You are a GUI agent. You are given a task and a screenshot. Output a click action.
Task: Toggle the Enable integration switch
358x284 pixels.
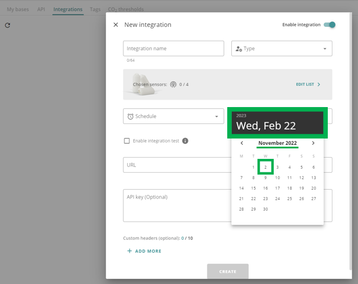click(330, 25)
